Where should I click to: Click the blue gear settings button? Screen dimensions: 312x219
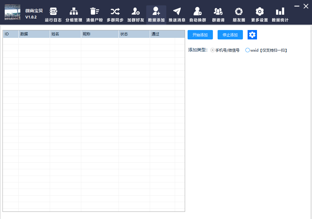(252, 35)
